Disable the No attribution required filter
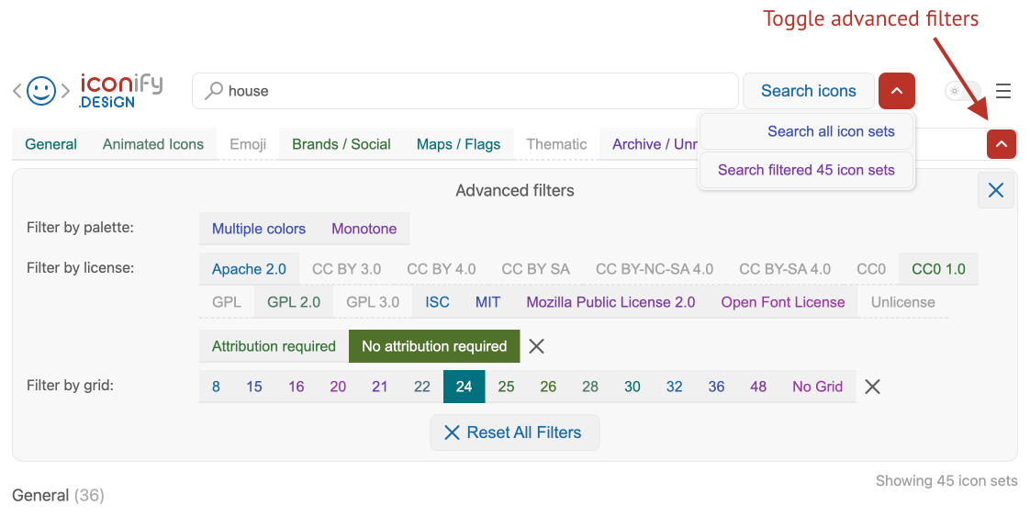Image resolution: width=1030 pixels, height=517 pixels. pos(434,346)
